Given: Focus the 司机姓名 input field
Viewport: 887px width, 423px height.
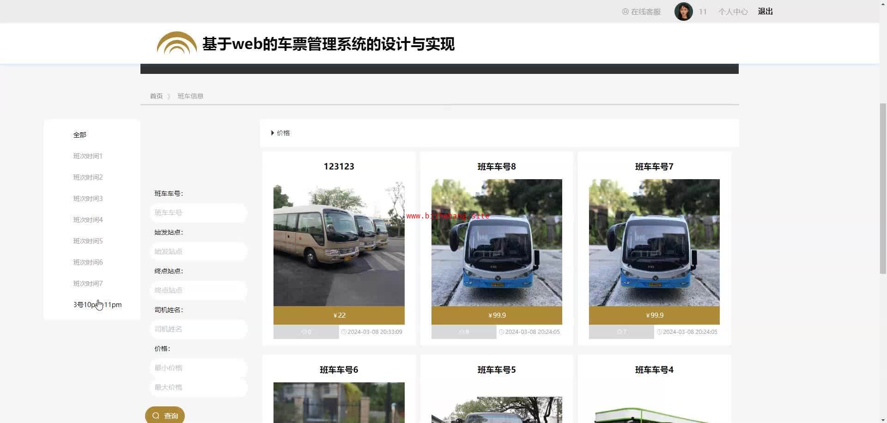Looking at the screenshot, I should 199,329.
